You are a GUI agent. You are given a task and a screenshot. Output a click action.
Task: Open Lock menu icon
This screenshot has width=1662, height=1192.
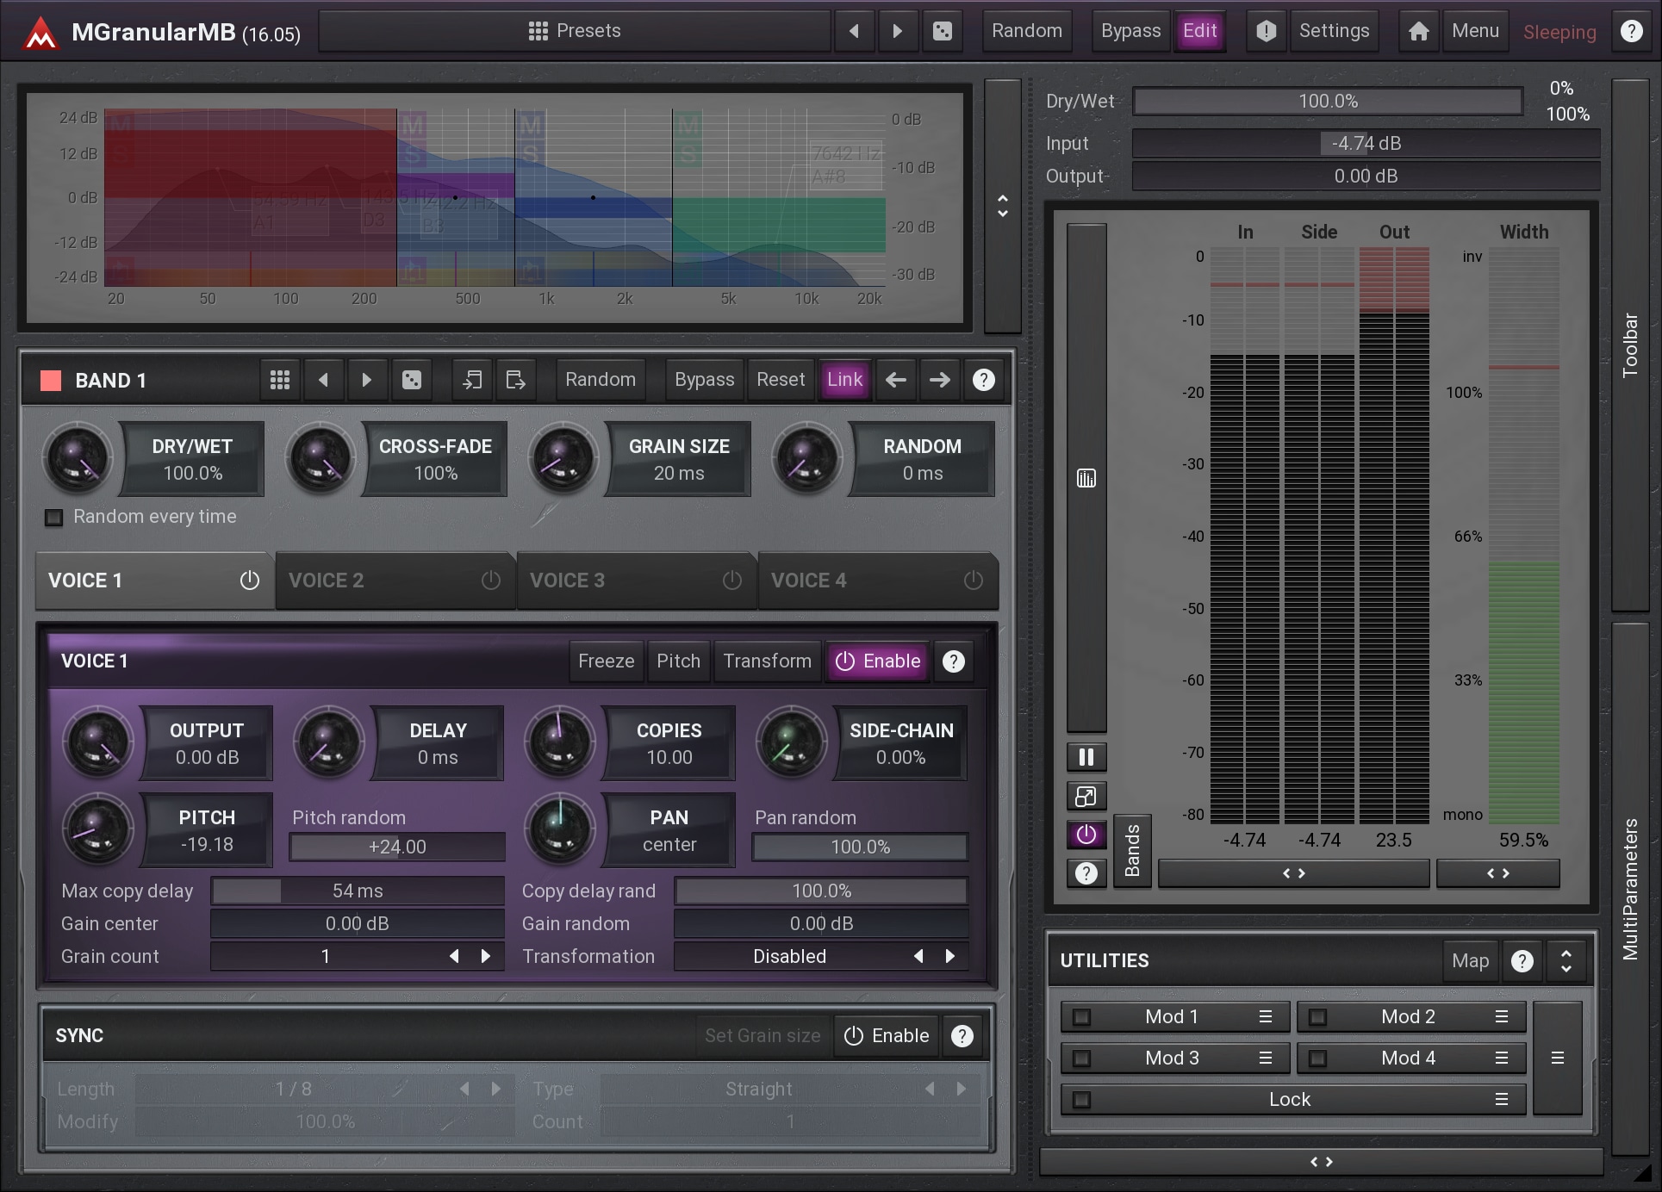pos(1502,1100)
